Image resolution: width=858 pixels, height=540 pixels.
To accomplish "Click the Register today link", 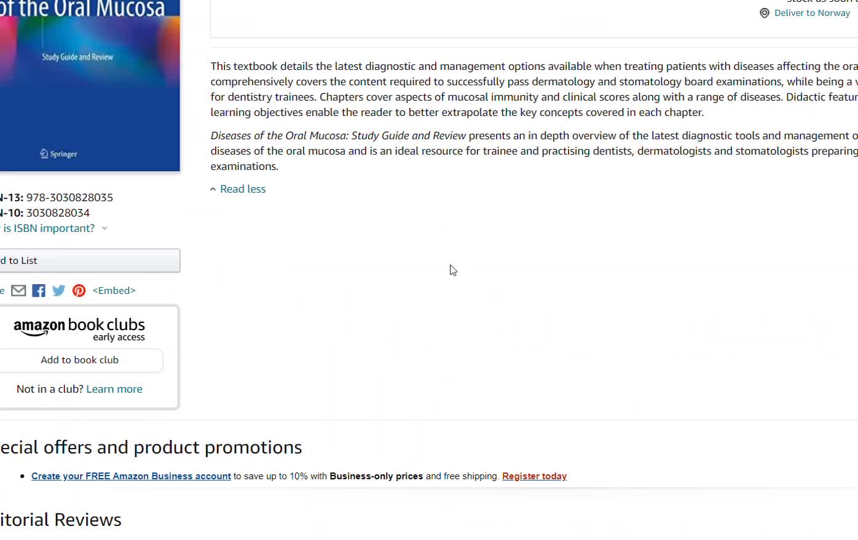I will pos(534,476).
